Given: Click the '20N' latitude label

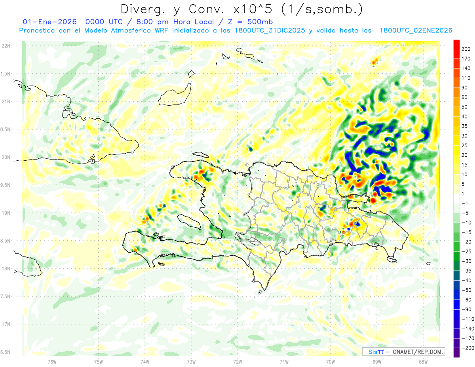Looking at the screenshot, I should pyautogui.click(x=6, y=157).
